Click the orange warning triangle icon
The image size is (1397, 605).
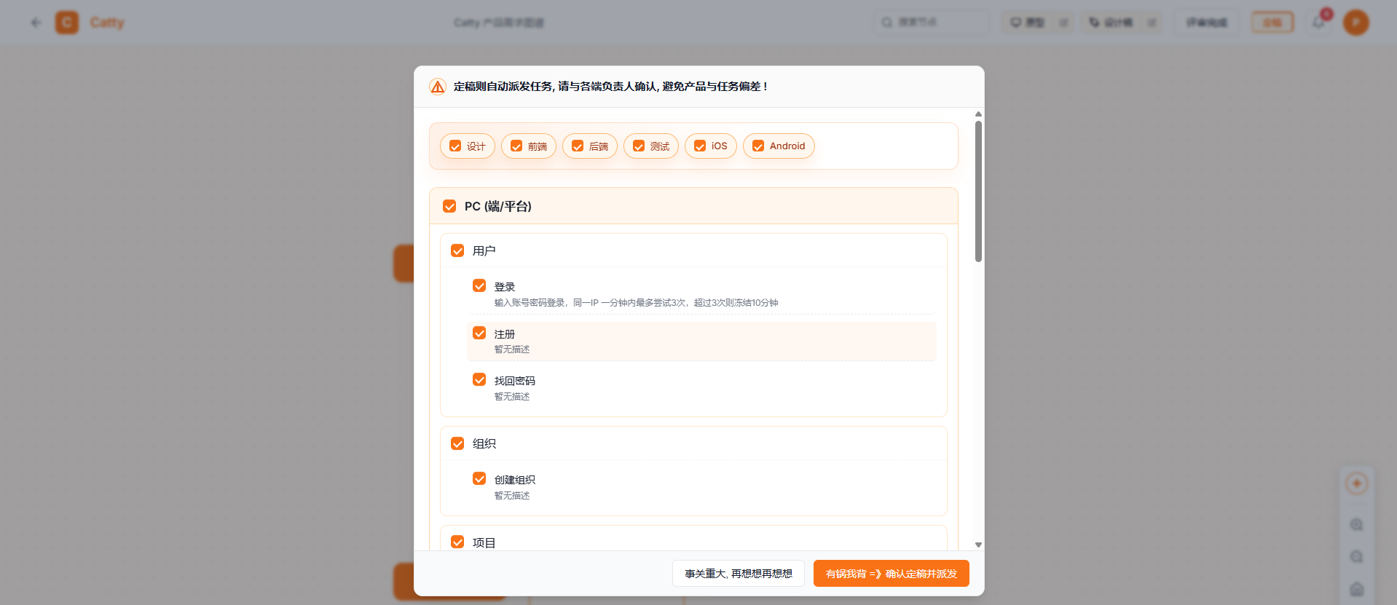[437, 87]
